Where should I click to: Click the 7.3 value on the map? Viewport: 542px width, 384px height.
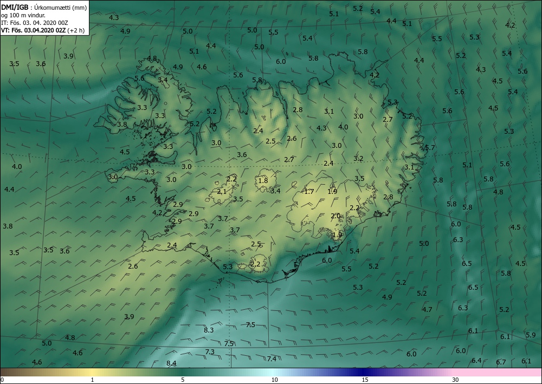pyautogui.click(x=210, y=352)
